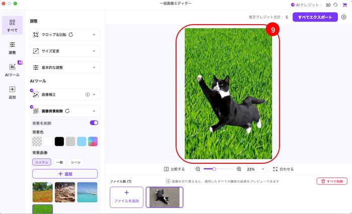This screenshot has width=352, height=214.
Task: Click the すべてエクスポート button
Action: pos(315,17)
